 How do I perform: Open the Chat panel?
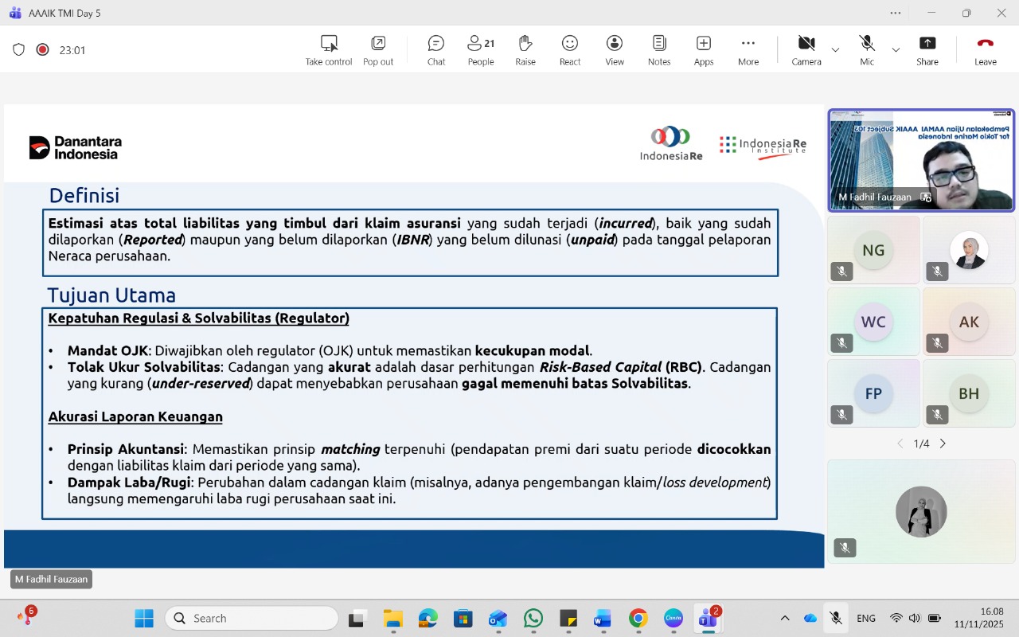click(435, 50)
